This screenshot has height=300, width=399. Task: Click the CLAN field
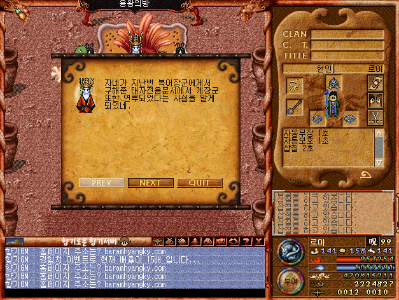(347, 34)
